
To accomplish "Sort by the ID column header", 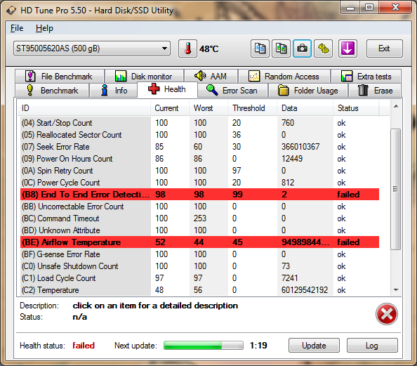I will 84,108.
